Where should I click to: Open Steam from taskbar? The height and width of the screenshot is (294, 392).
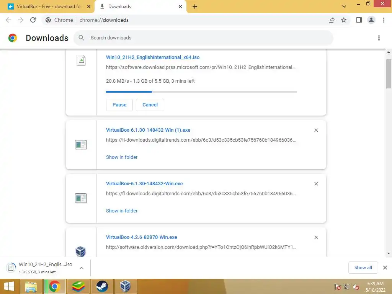102,286
